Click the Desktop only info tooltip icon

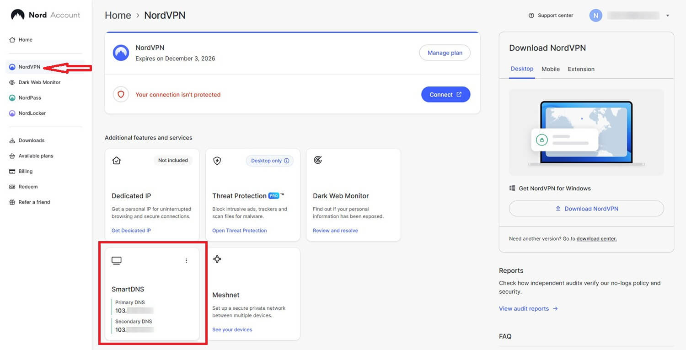pyautogui.click(x=286, y=161)
